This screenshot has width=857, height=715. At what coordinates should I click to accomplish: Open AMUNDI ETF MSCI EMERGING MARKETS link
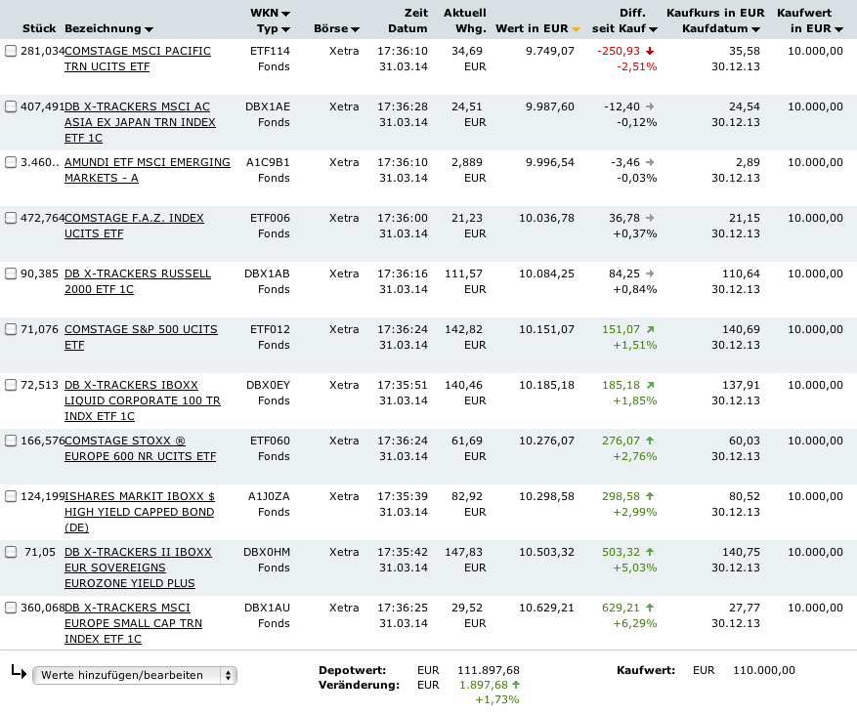pos(147,170)
